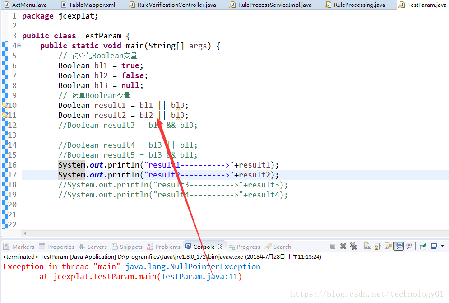Click warning marker icon on line 11

point(5,115)
